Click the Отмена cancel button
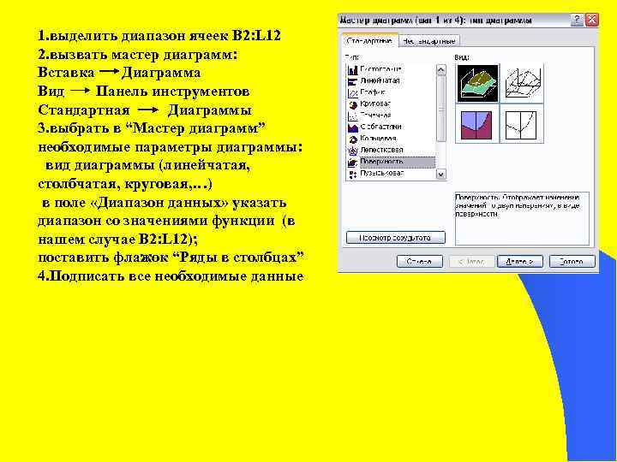Image resolution: width=617 pixels, height=462 pixels. [x=419, y=261]
